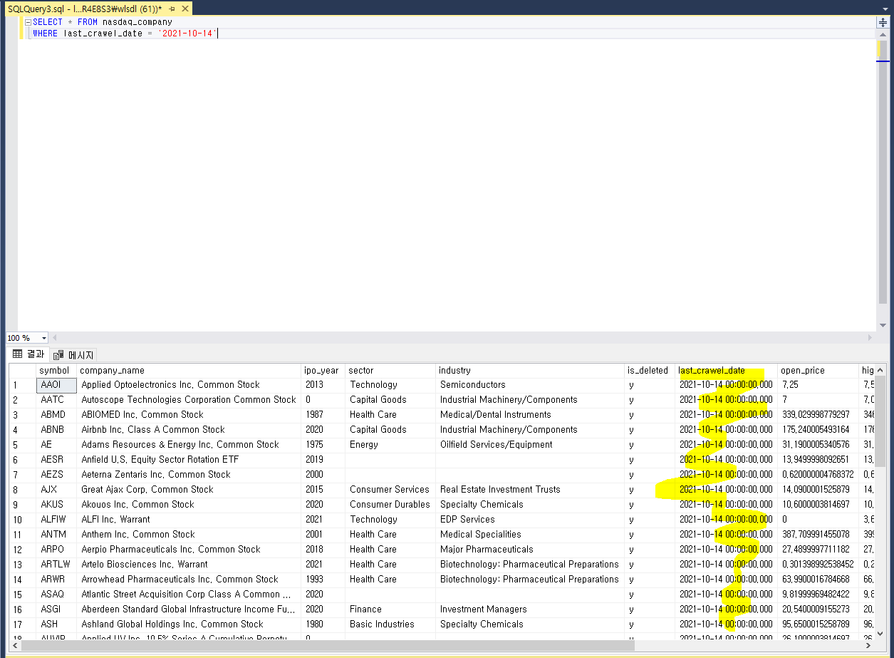Click 'ALFI Inc. Warrant' cell
894x658 pixels.
[189, 520]
